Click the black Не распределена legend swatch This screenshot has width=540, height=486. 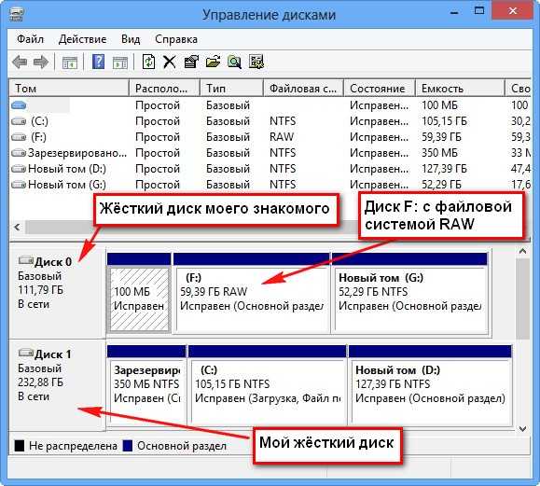(20, 446)
